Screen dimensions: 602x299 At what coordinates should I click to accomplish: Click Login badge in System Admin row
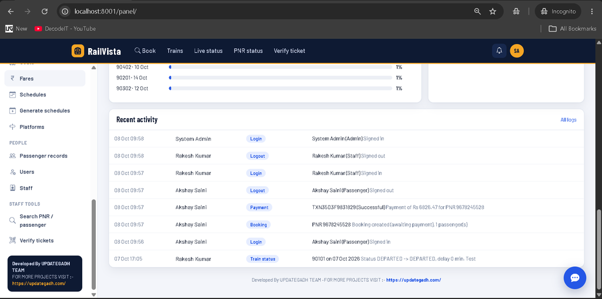point(256,139)
